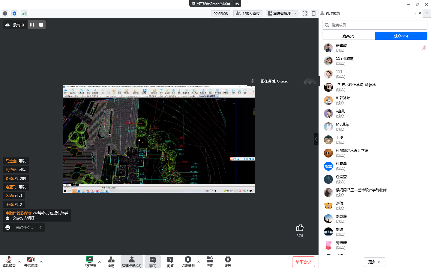Image resolution: width=431 pixels, height=269 pixels.
Task: Turn on the camera (开启视频)
Action: 31,262
